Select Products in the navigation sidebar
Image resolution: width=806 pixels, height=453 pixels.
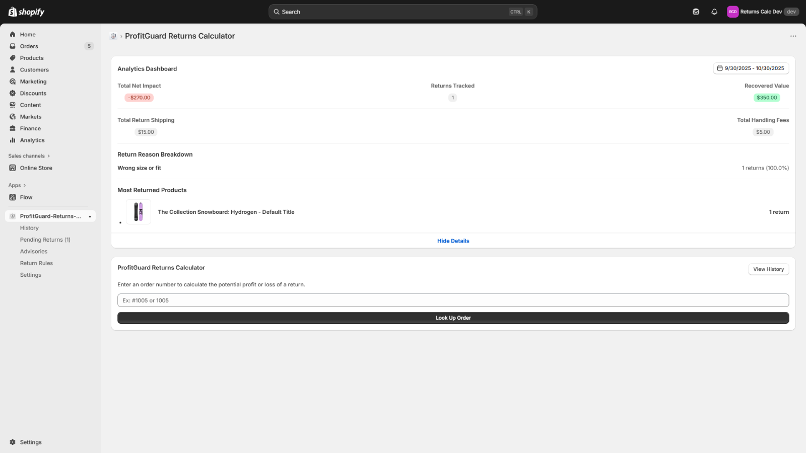(x=31, y=58)
